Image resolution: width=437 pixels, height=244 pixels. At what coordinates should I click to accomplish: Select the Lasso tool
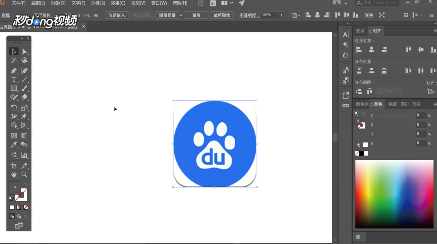[24, 61]
